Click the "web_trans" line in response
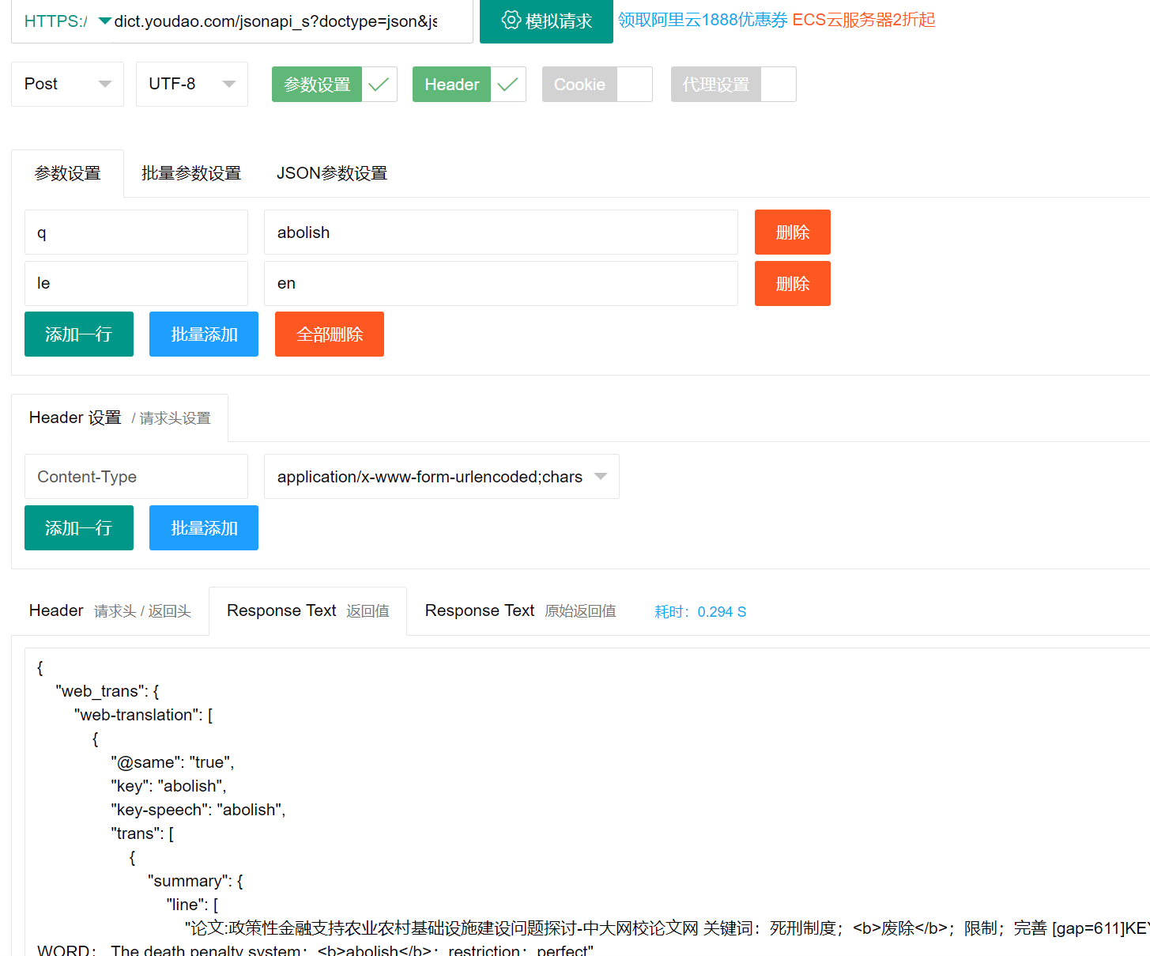 (x=107, y=691)
